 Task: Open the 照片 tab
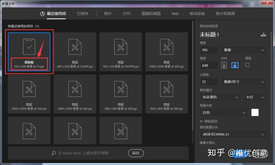pyautogui.click(x=108, y=14)
